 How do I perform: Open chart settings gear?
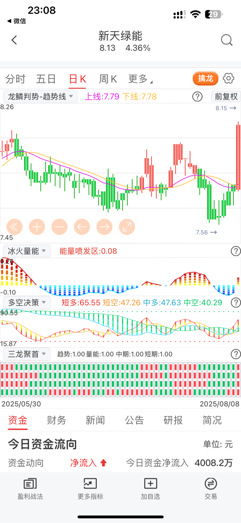coord(228,78)
